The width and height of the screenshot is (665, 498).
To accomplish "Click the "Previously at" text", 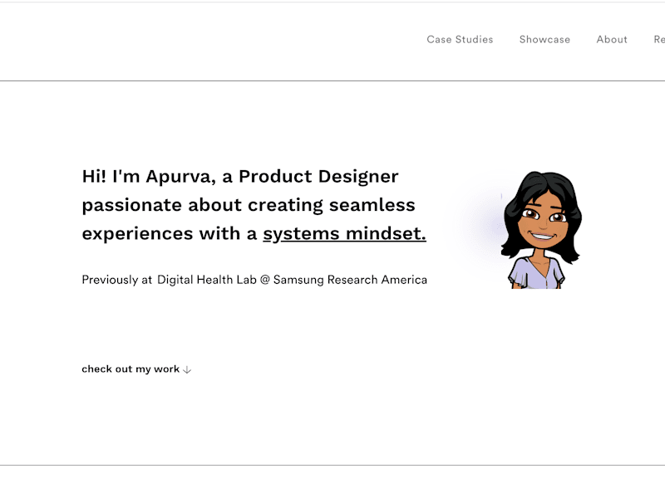I will (116, 280).
